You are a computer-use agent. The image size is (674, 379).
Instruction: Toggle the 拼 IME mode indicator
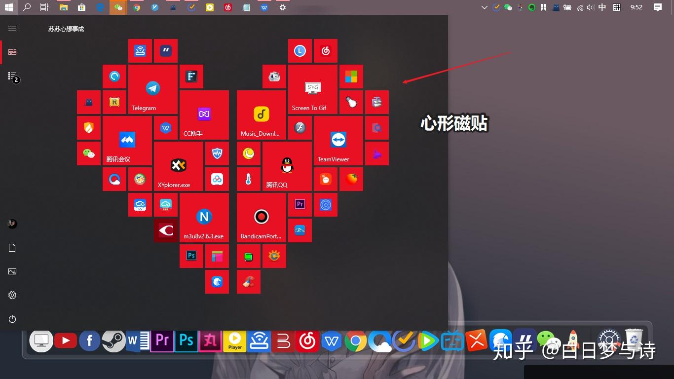[617, 7]
